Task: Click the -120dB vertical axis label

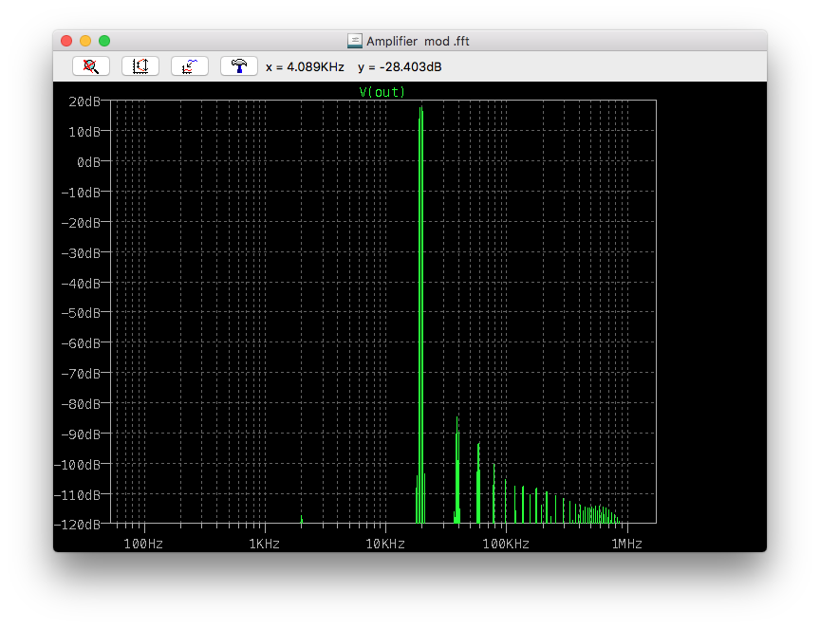Action: click(x=77, y=525)
